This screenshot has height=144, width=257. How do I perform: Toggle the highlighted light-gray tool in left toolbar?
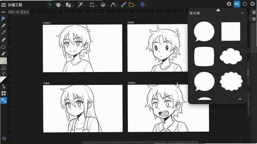point(4,61)
